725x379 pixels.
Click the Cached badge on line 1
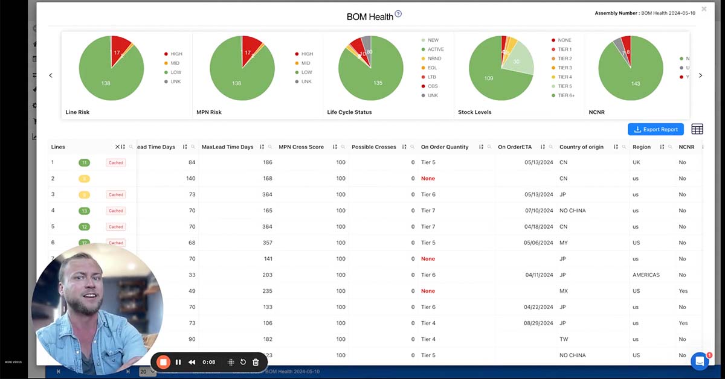pyautogui.click(x=115, y=162)
